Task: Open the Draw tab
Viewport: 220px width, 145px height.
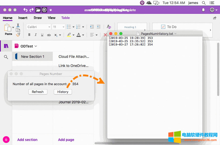Action: (x=38, y=18)
